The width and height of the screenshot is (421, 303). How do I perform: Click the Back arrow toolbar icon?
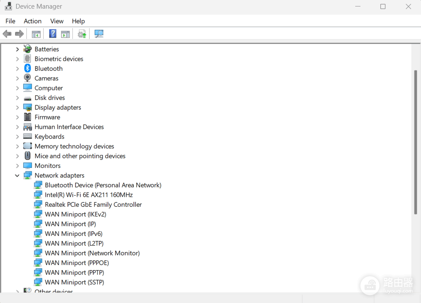pyautogui.click(x=7, y=34)
